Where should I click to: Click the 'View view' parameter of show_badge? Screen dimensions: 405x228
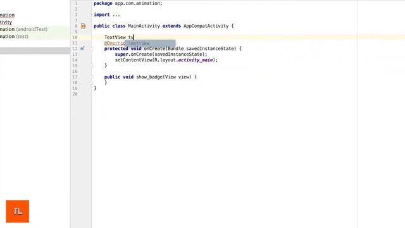coord(178,77)
